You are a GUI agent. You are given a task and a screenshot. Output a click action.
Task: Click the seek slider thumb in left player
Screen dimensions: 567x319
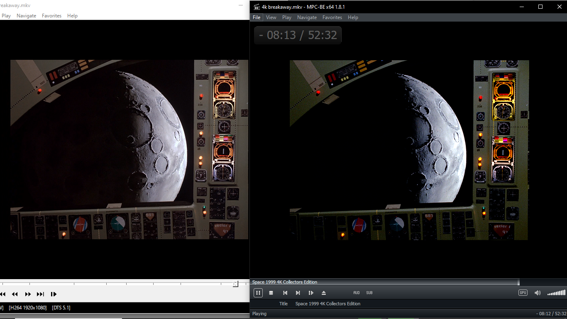[235, 284]
